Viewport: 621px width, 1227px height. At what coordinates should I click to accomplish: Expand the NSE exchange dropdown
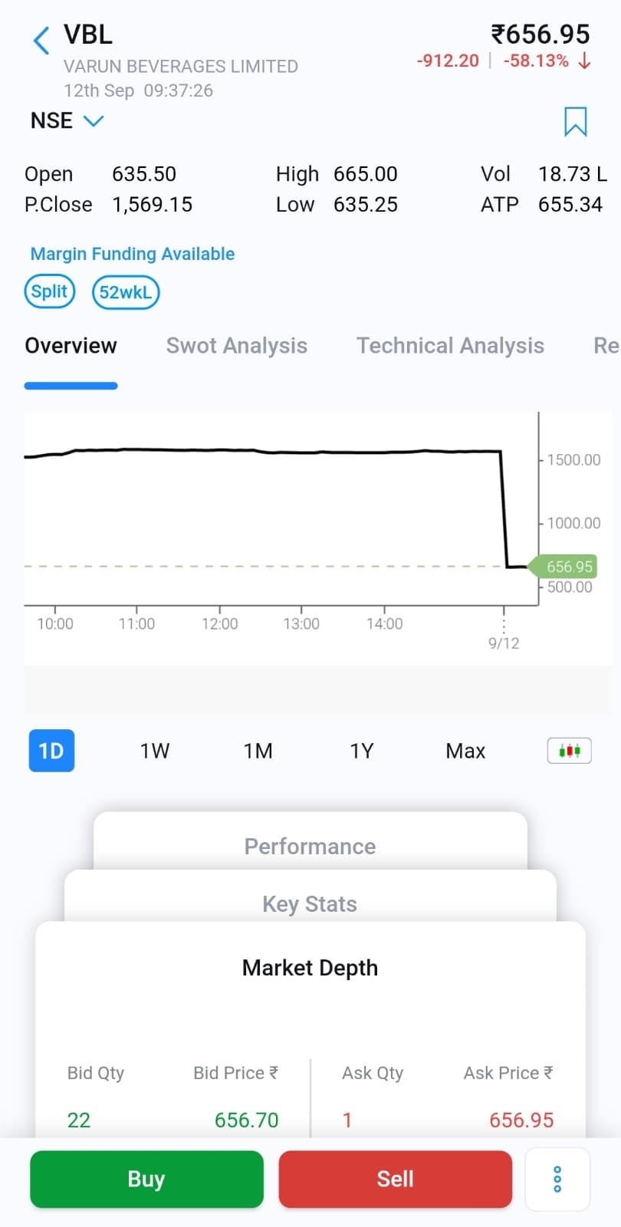(67, 121)
